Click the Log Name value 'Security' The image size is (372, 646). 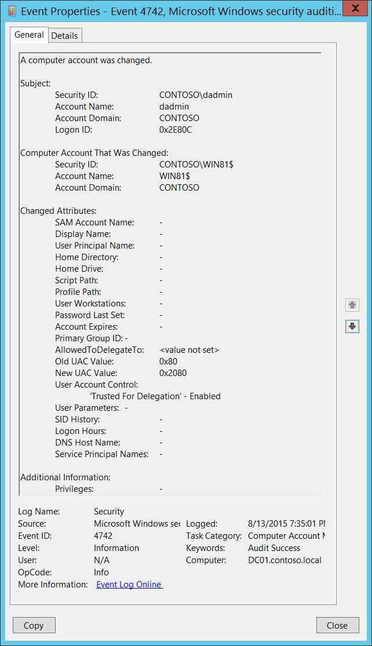point(109,512)
